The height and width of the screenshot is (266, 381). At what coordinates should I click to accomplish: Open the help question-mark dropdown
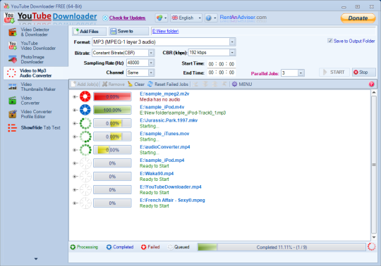[x=211, y=18]
